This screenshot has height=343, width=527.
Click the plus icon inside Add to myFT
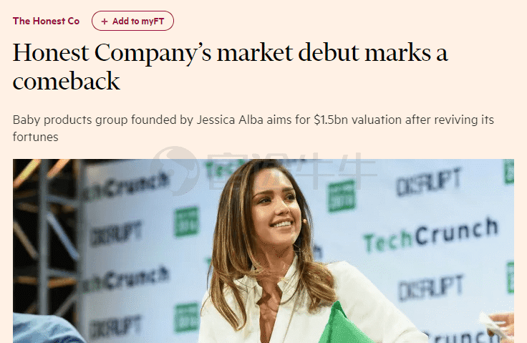105,21
